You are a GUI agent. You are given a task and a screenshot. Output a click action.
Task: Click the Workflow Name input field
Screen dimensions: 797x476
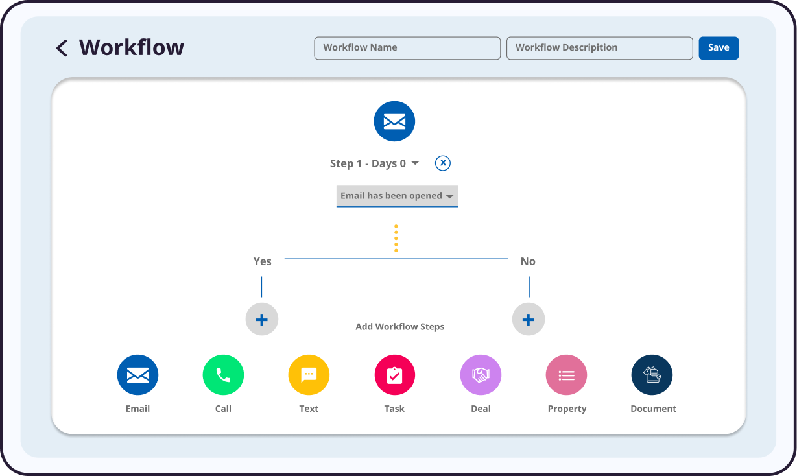pyautogui.click(x=407, y=48)
